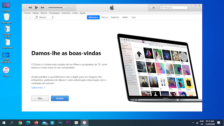Select the Biblioteca tab

[x=93, y=17]
